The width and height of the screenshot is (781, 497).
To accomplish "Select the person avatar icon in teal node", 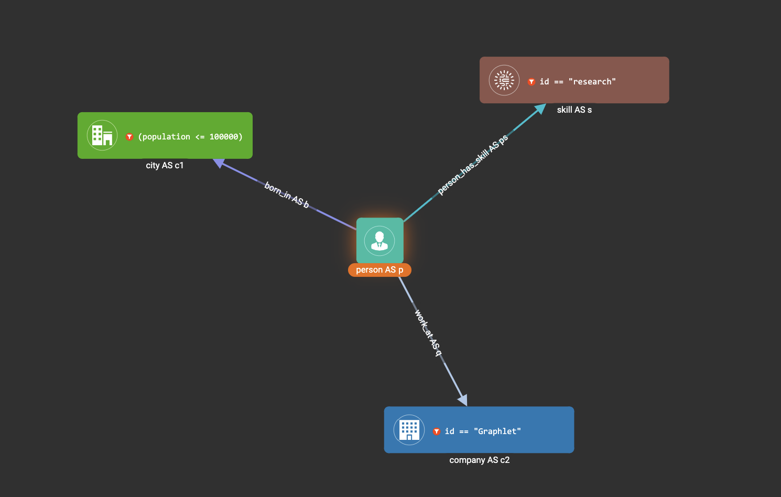I will [x=379, y=241].
